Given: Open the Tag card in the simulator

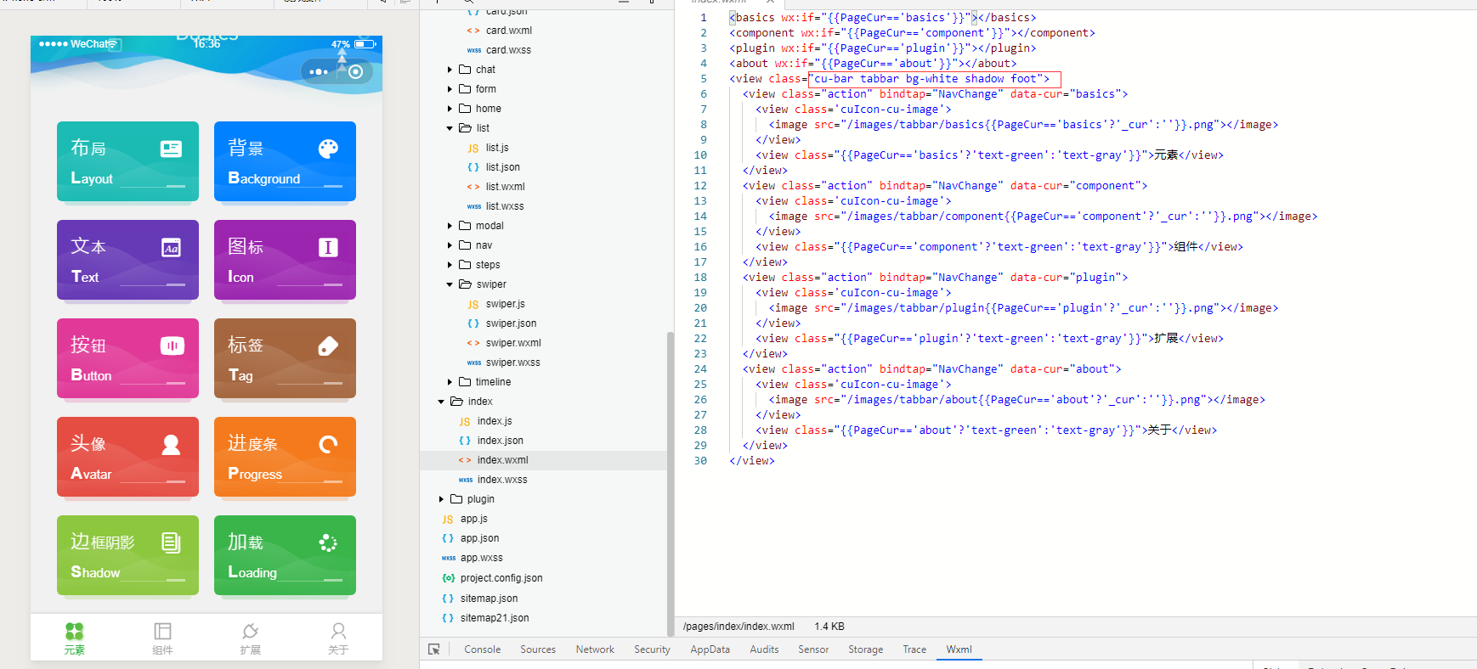Looking at the screenshot, I should pyautogui.click(x=285, y=358).
